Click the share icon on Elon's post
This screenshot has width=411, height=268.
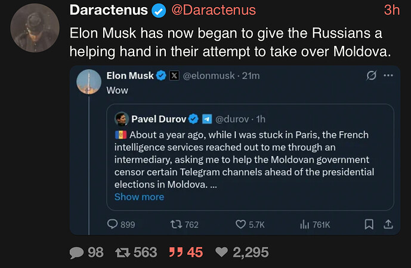pyautogui.click(x=388, y=225)
